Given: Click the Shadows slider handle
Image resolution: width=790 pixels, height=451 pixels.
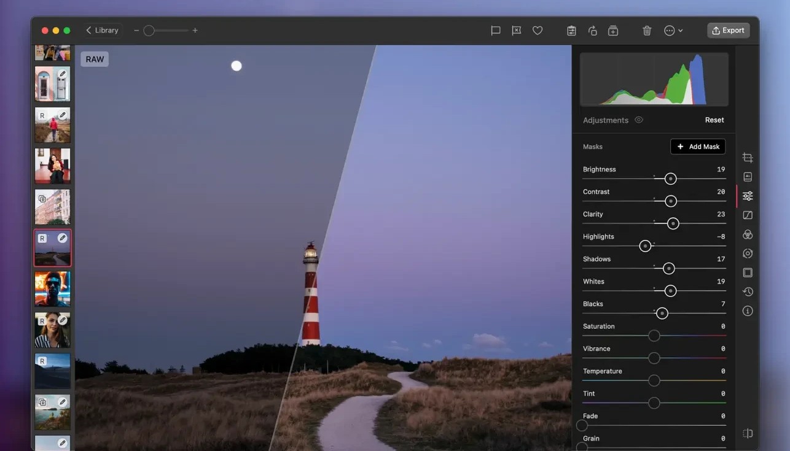Looking at the screenshot, I should [669, 269].
